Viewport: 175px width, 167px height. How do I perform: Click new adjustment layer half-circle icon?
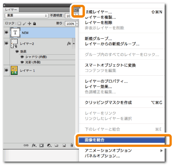click(49, 145)
